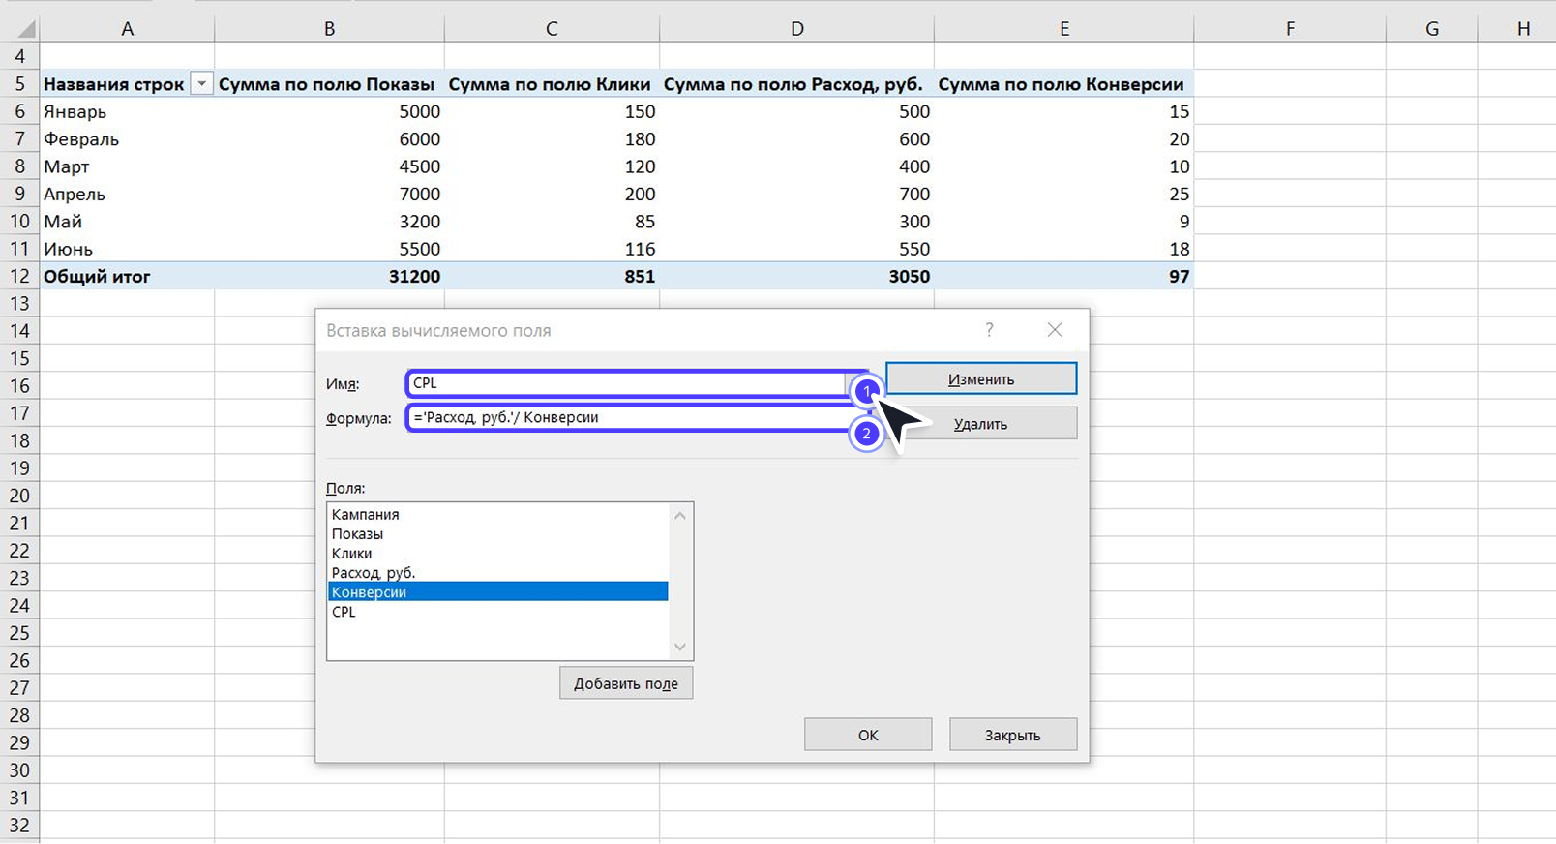Screen dimensions: 1556x844
Task: Click cell with value 150
Action: [552, 111]
